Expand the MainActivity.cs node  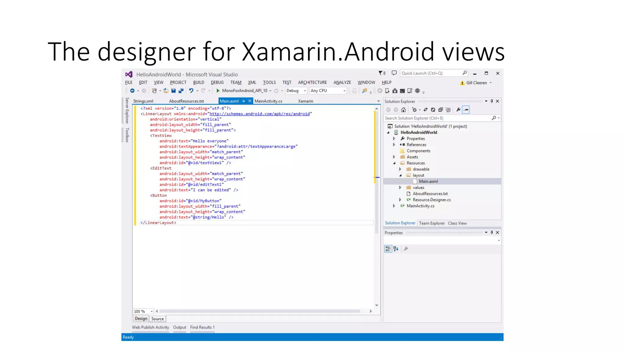[x=394, y=206]
